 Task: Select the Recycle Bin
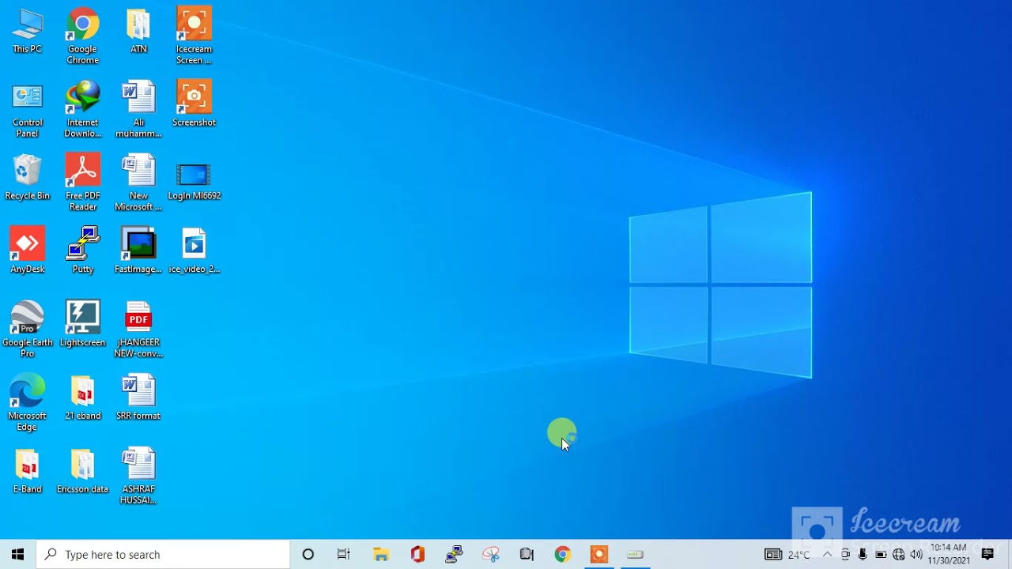[27, 178]
